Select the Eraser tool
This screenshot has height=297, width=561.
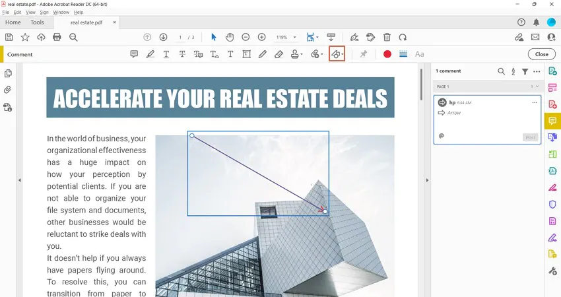[279, 54]
